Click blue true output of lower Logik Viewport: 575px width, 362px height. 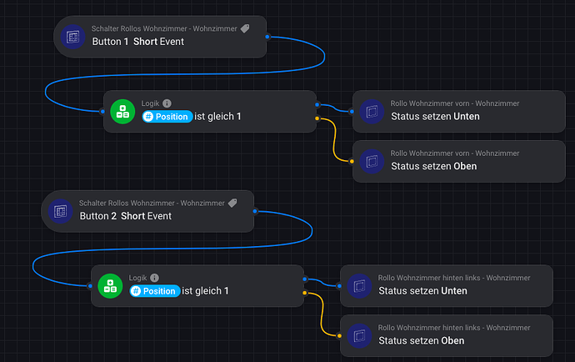pos(305,279)
